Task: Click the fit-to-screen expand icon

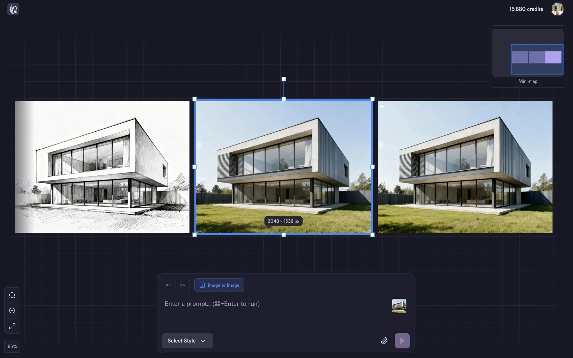Action: [12, 326]
